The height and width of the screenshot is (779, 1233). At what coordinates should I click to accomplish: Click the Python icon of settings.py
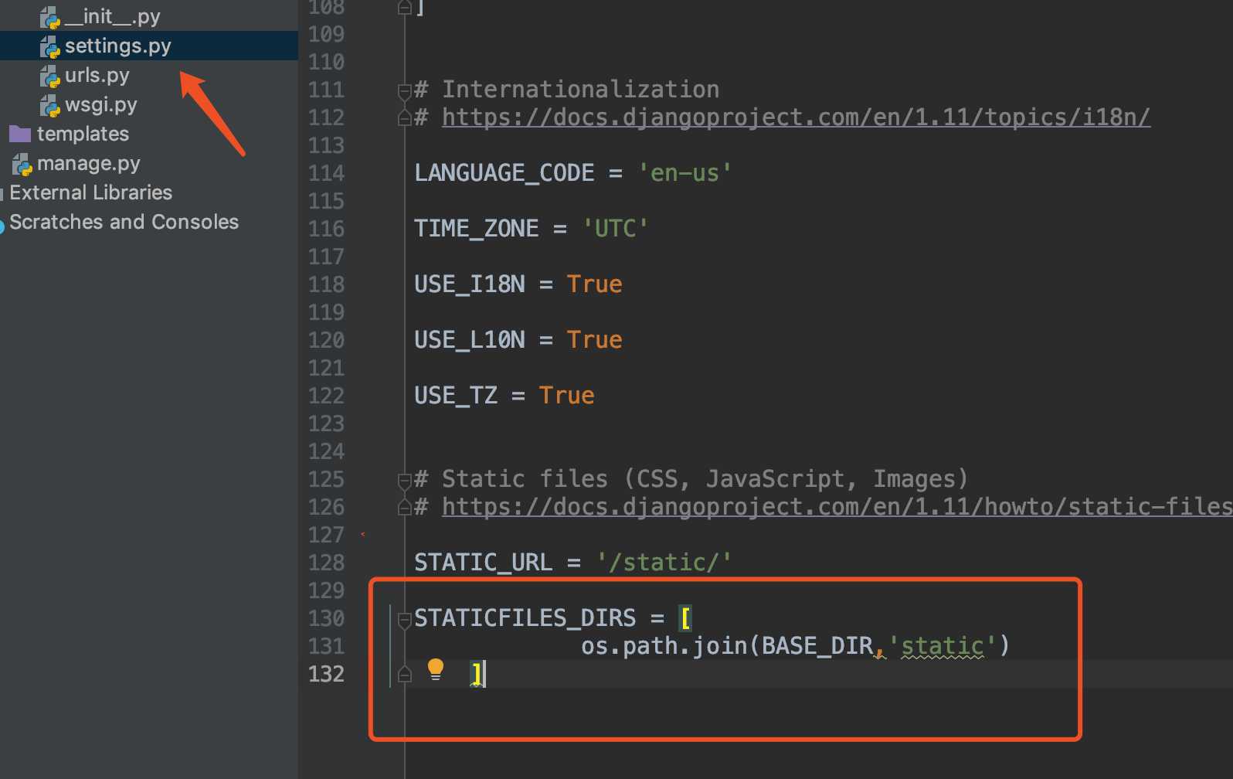click(x=50, y=46)
